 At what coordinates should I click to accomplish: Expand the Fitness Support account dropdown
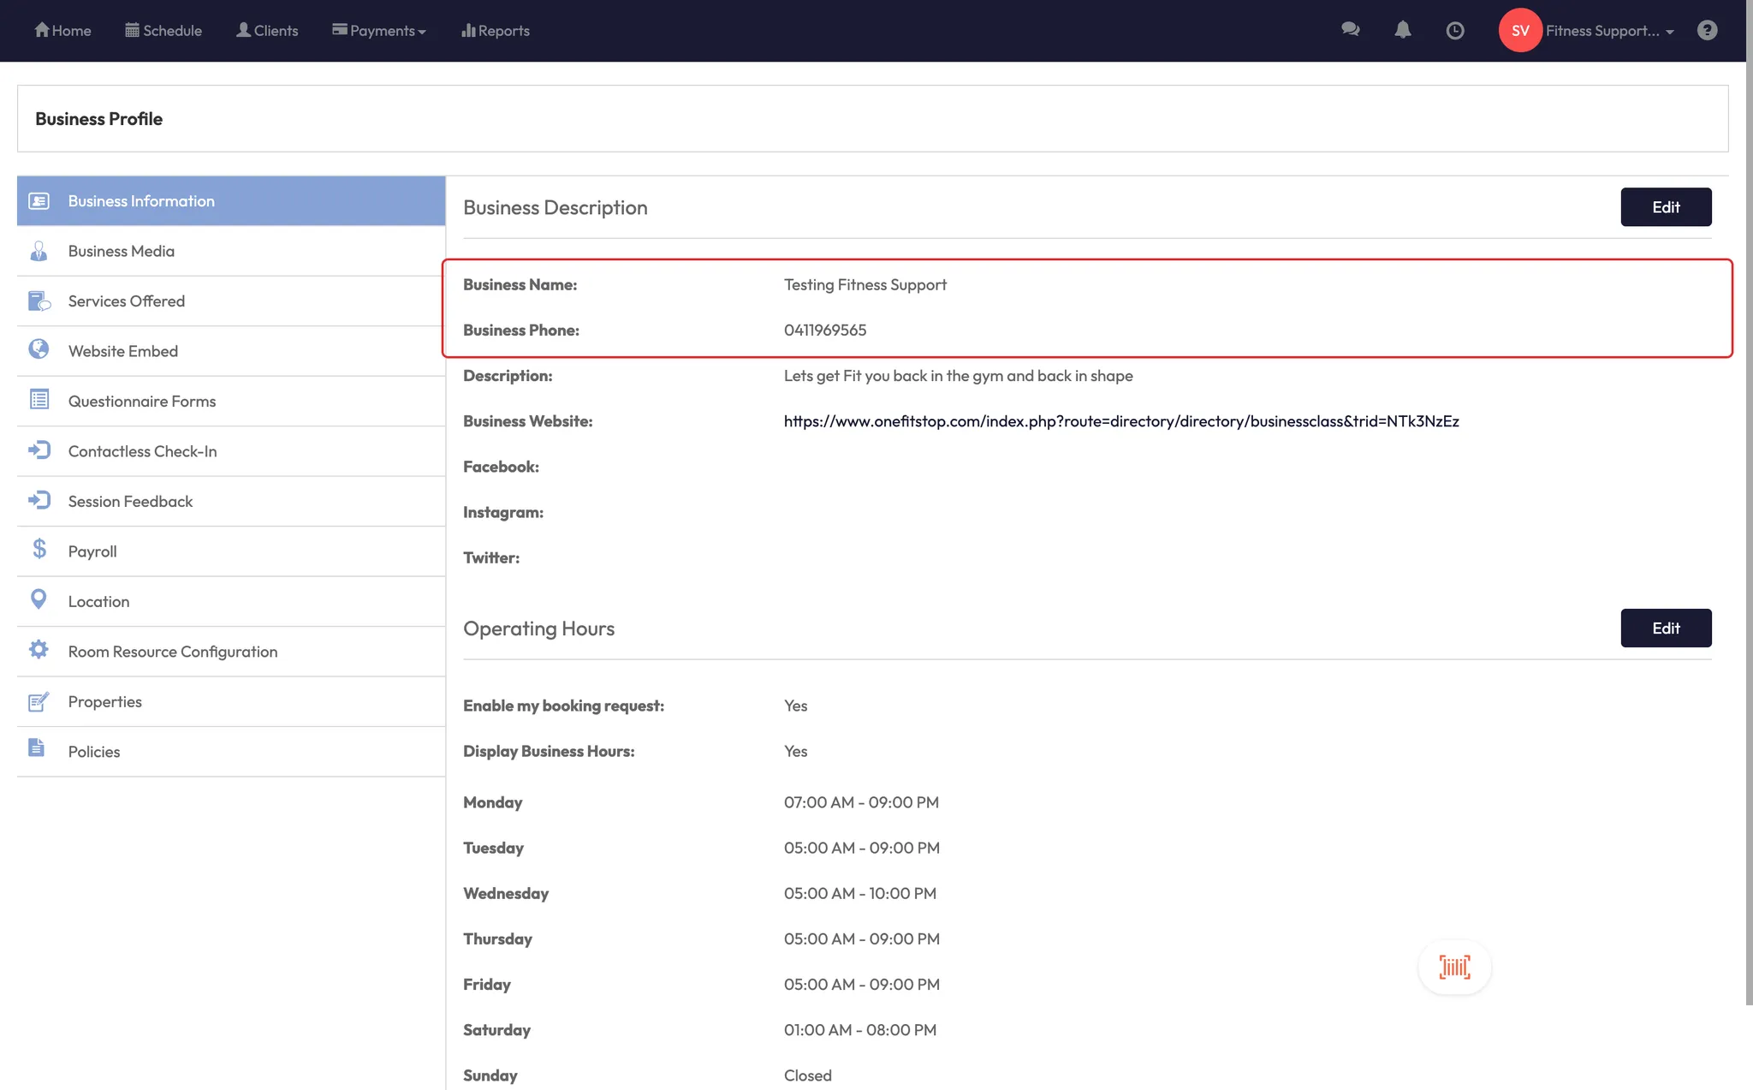1609,31
